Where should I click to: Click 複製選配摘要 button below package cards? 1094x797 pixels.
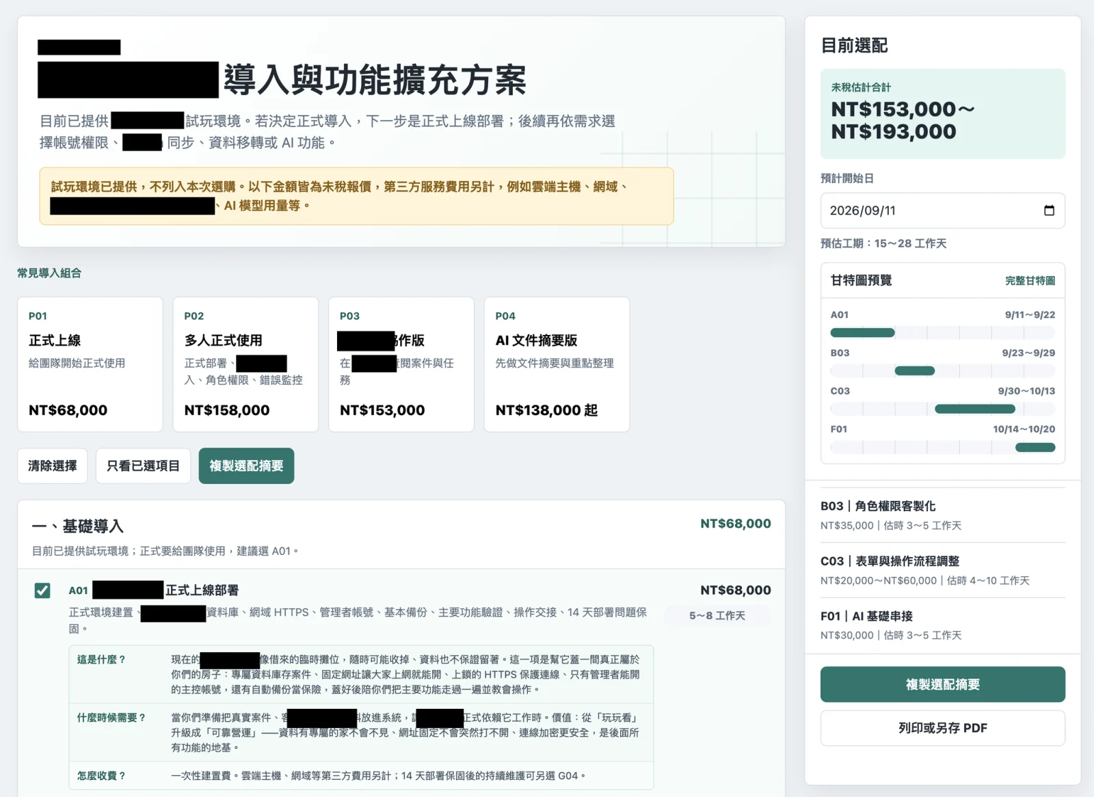[246, 466]
